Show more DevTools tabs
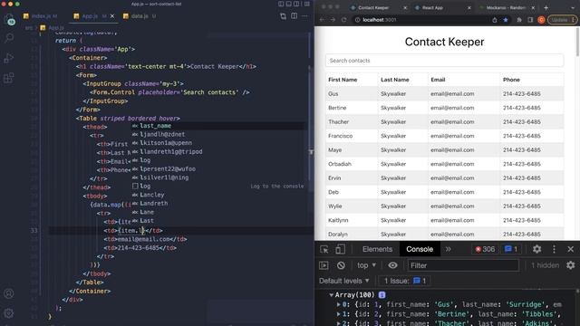Image resolution: width=580 pixels, height=326 pixels. 449,250
